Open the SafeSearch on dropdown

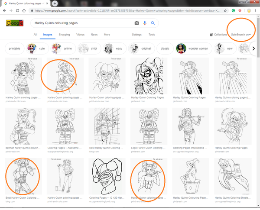[x=241, y=35]
